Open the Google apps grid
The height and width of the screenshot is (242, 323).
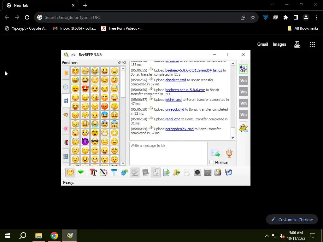pos(312,44)
